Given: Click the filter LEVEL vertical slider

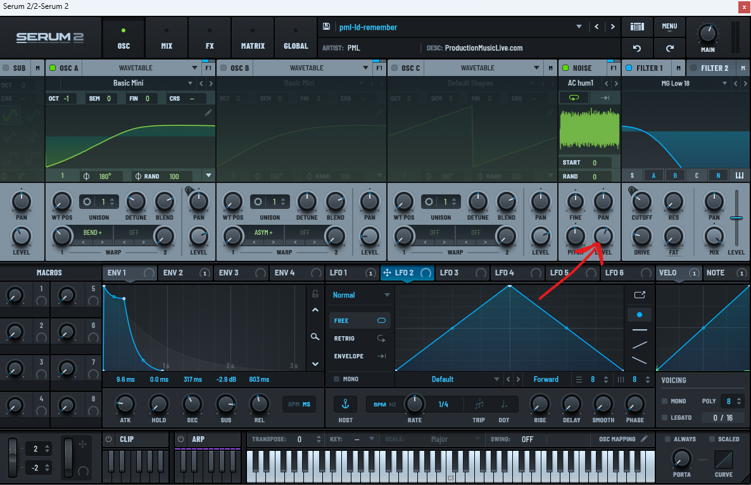Looking at the screenshot, I should (x=736, y=218).
